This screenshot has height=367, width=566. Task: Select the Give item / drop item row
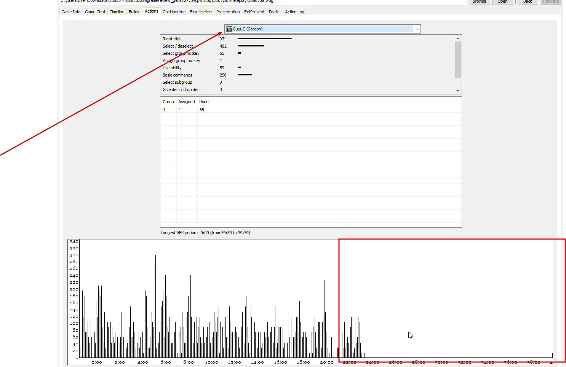point(308,89)
